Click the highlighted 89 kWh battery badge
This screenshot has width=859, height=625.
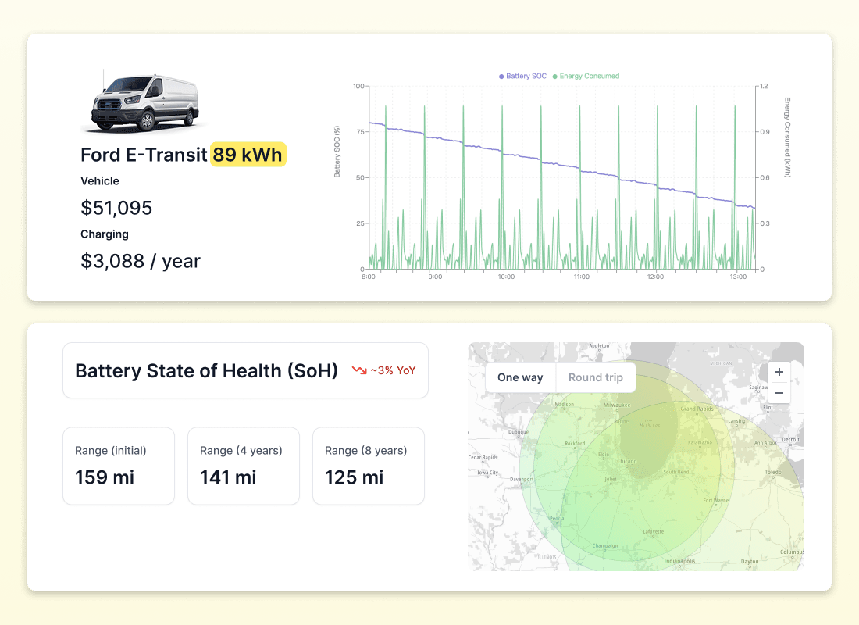[x=248, y=155]
